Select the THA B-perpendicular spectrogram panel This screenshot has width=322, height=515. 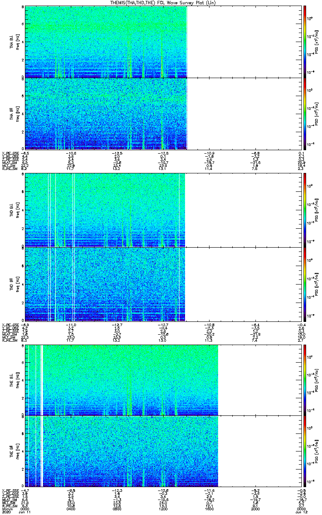[162, 42]
